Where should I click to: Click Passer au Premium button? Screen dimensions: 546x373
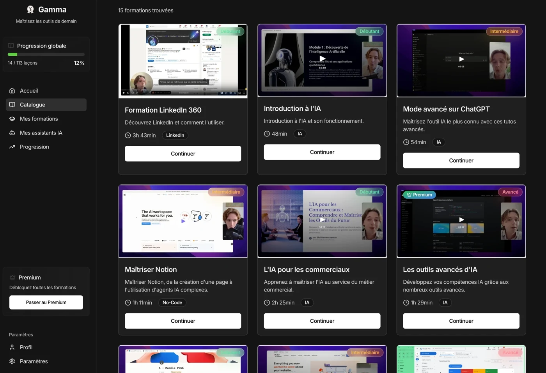coord(46,302)
